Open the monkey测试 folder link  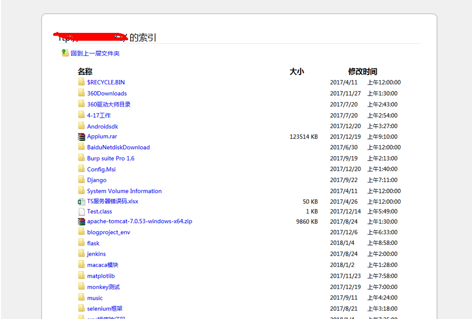pyautogui.click(x=103, y=287)
